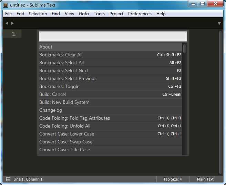226x185 pixels.
Task: Open the Project menu
Action: 116,14
